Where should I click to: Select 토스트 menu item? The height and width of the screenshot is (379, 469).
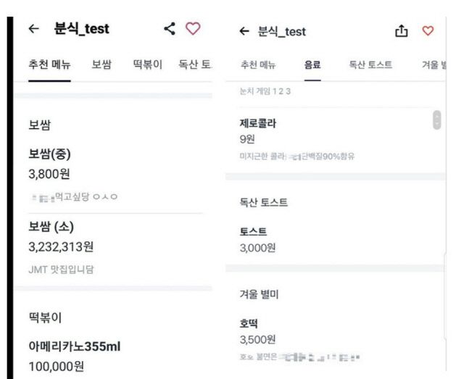[x=253, y=232]
